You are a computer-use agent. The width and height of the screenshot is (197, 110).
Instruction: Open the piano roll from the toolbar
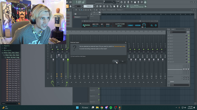(x=101, y=6)
